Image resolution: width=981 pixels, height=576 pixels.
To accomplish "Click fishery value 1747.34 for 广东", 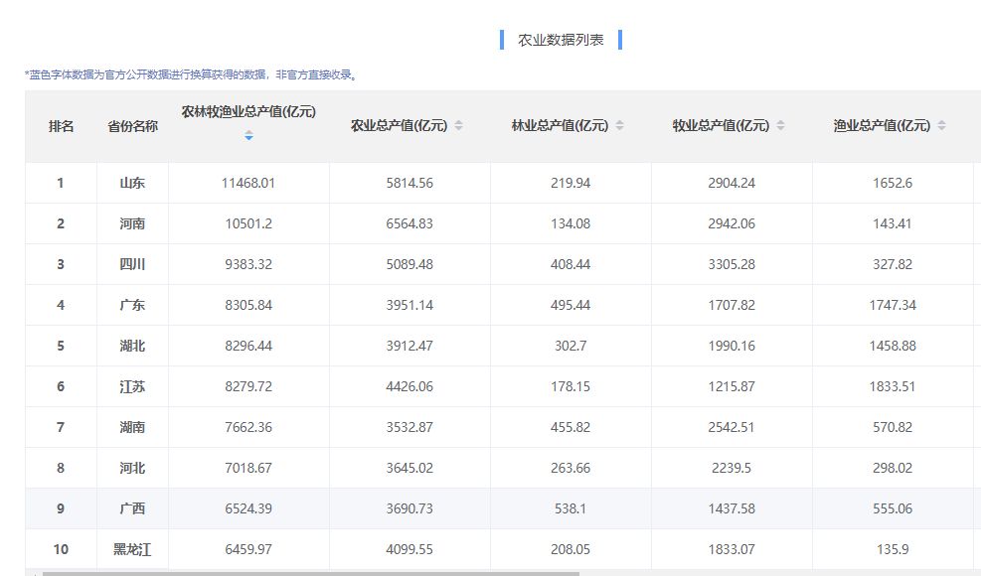I will (893, 305).
